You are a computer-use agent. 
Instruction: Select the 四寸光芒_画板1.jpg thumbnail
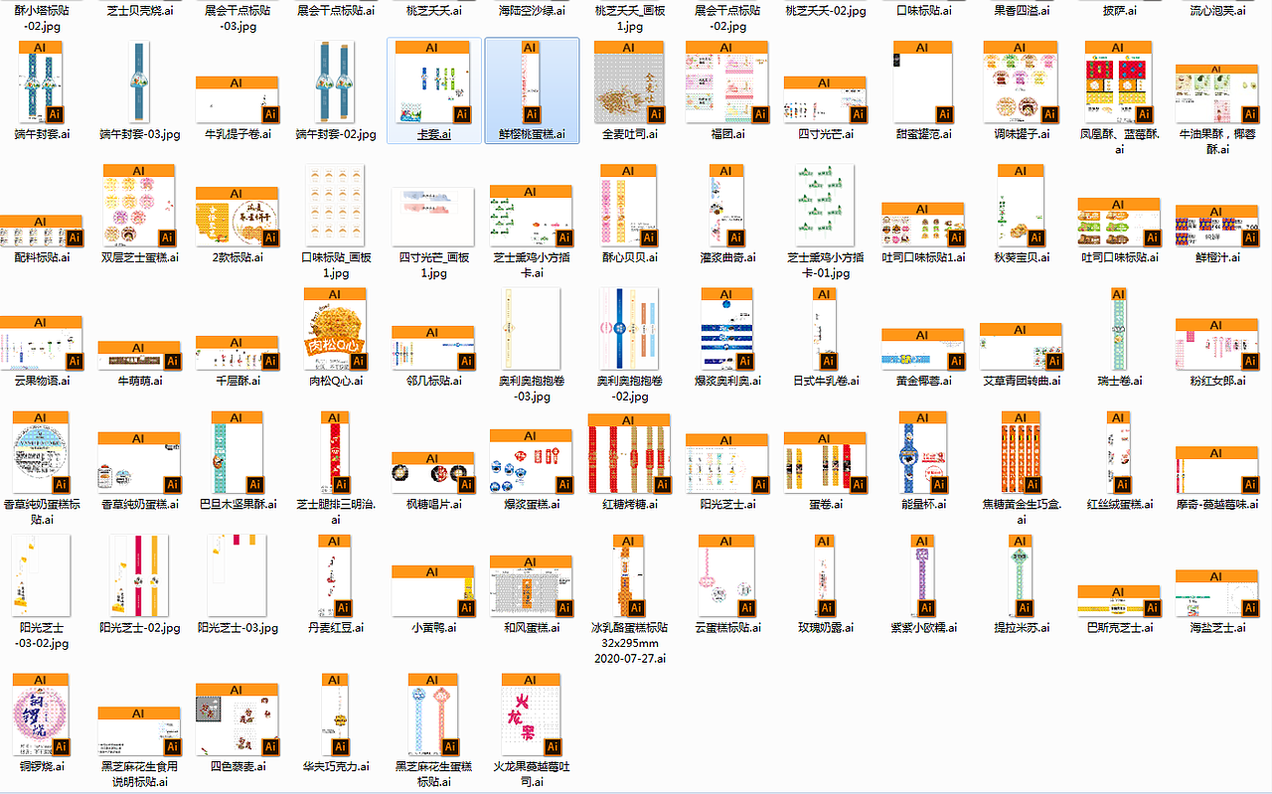[433, 217]
